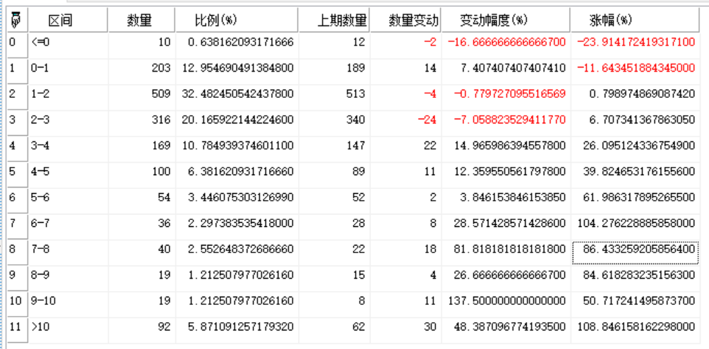Image resolution: width=709 pixels, height=349 pixels.
Task: Click the grid corner selector icon
Action: coord(13,20)
